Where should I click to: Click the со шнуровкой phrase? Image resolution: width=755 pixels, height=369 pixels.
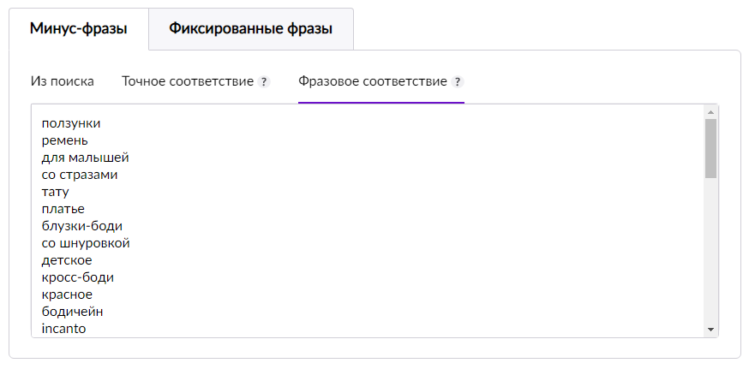click(x=86, y=243)
